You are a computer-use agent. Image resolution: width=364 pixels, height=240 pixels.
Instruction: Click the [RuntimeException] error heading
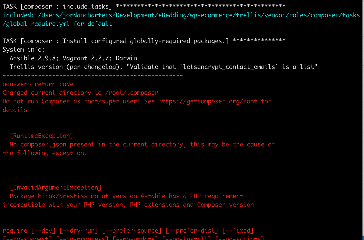(x=41, y=136)
